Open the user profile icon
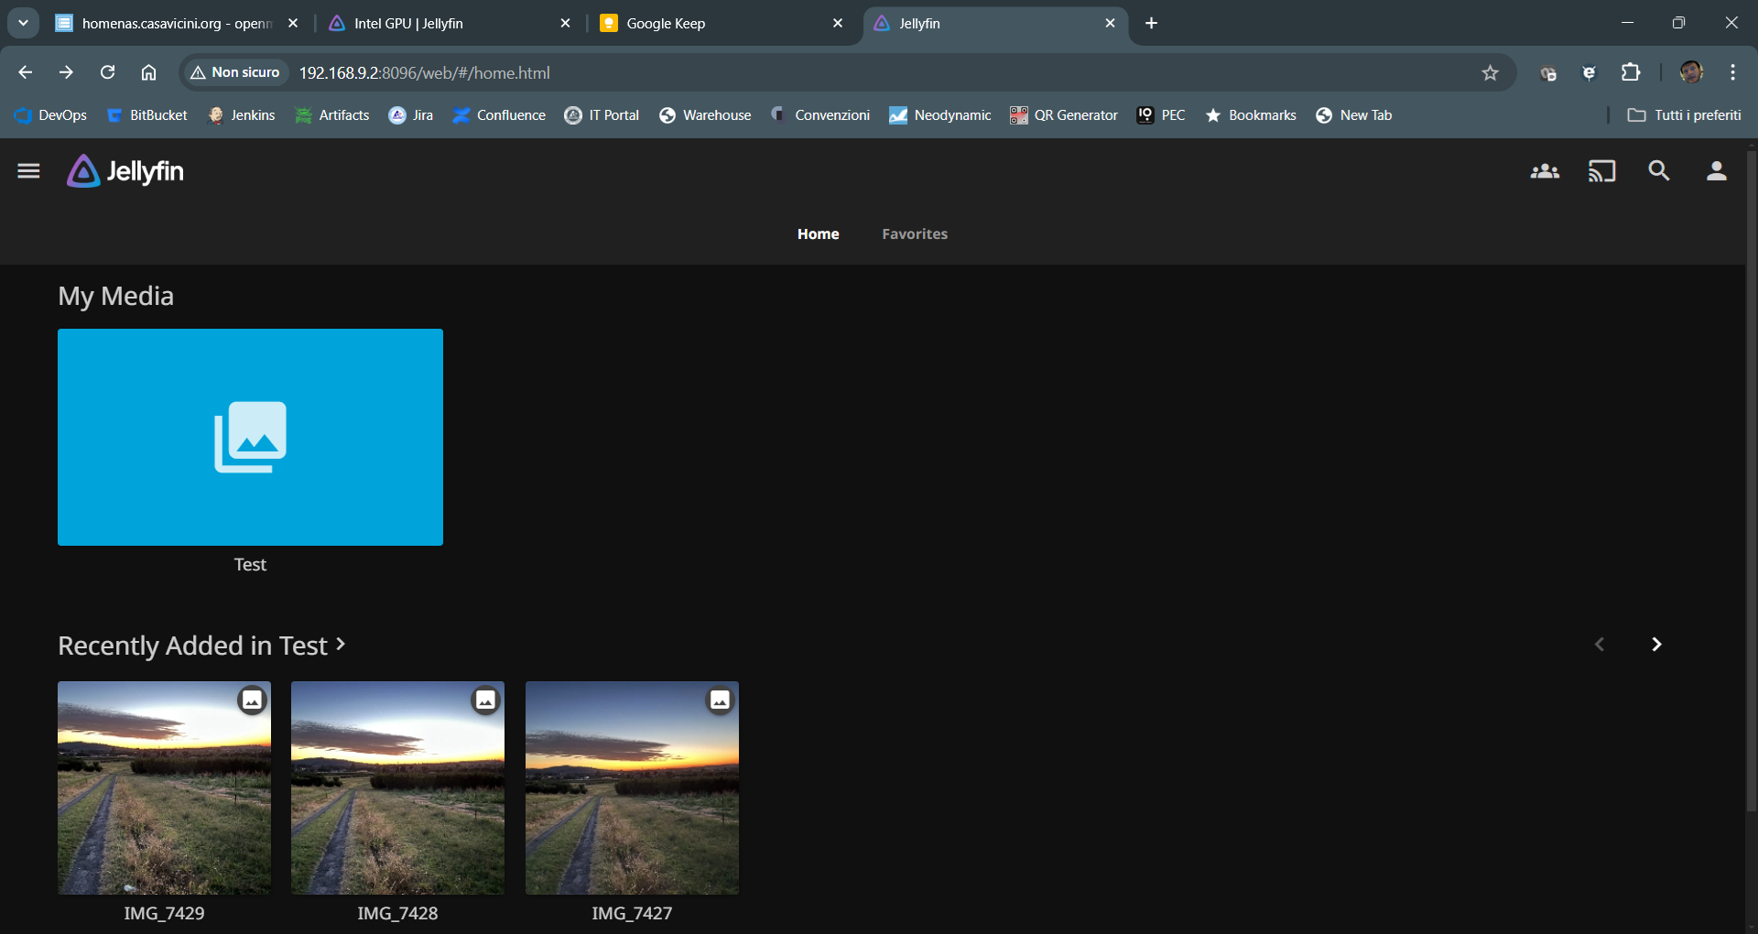Viewport: 1758px width, 934px height. [x=1716, y=171]
